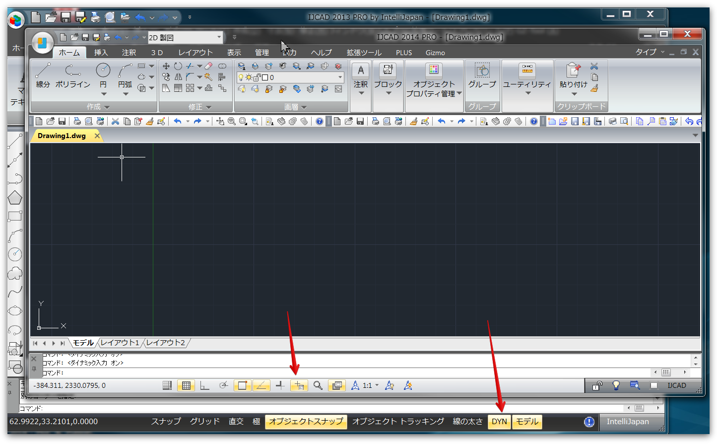Select the Eraser tool in 修正 panel
This screenshot has width=717, height=444.
tap(208, 66)
